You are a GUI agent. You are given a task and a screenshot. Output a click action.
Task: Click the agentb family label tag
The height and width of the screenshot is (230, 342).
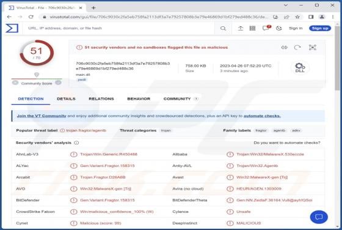[279, 130]
